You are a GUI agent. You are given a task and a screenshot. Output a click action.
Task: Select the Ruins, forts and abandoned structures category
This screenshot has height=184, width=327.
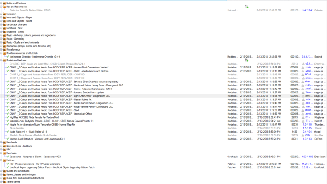click(x=25, y=178)
